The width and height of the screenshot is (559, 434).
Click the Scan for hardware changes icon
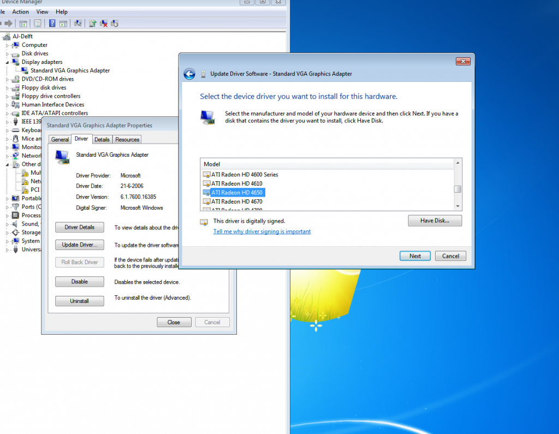78,23
